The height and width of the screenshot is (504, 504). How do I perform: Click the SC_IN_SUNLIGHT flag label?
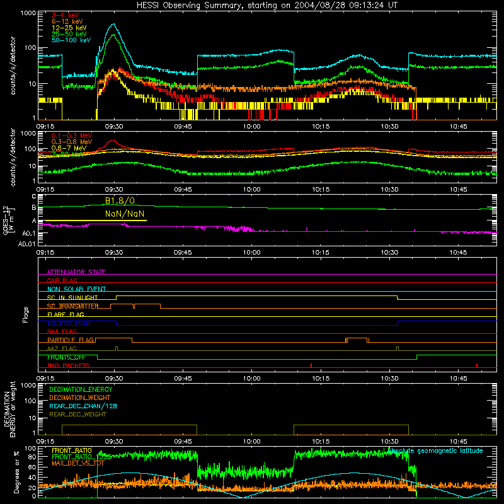[x=72, y=297]
